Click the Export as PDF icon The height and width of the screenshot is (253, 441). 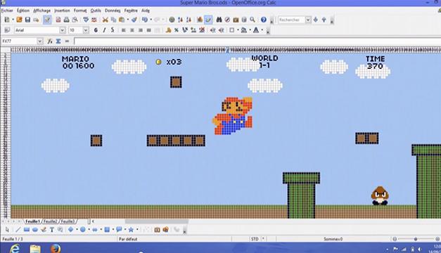(58, 20)
